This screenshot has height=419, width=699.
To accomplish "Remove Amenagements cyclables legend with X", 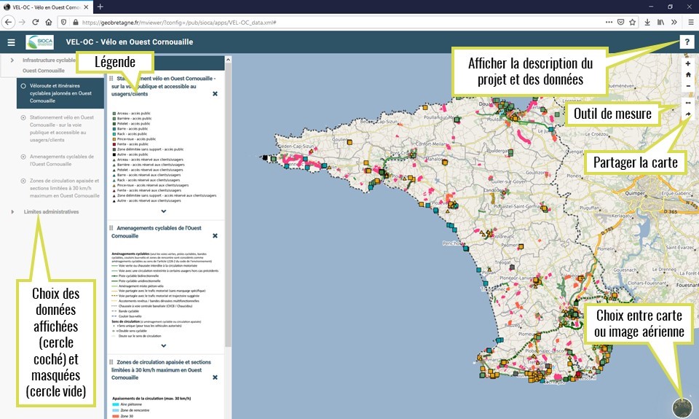I will pos(215,236).
